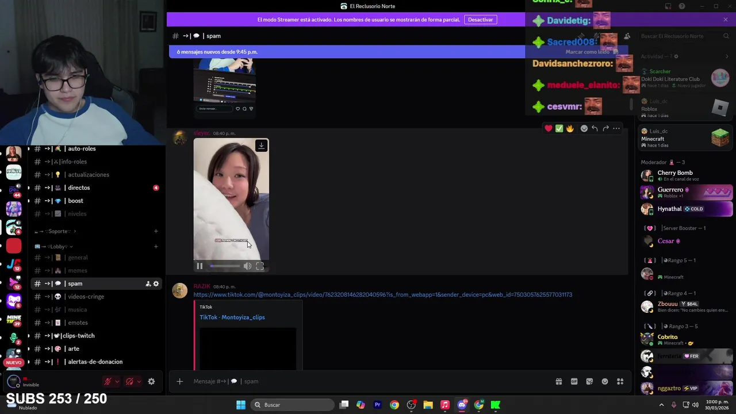Image resolution: width=736 pixels, height=414 pixels.
Task: Open User Settings gear
Action: tap(151, 381)
